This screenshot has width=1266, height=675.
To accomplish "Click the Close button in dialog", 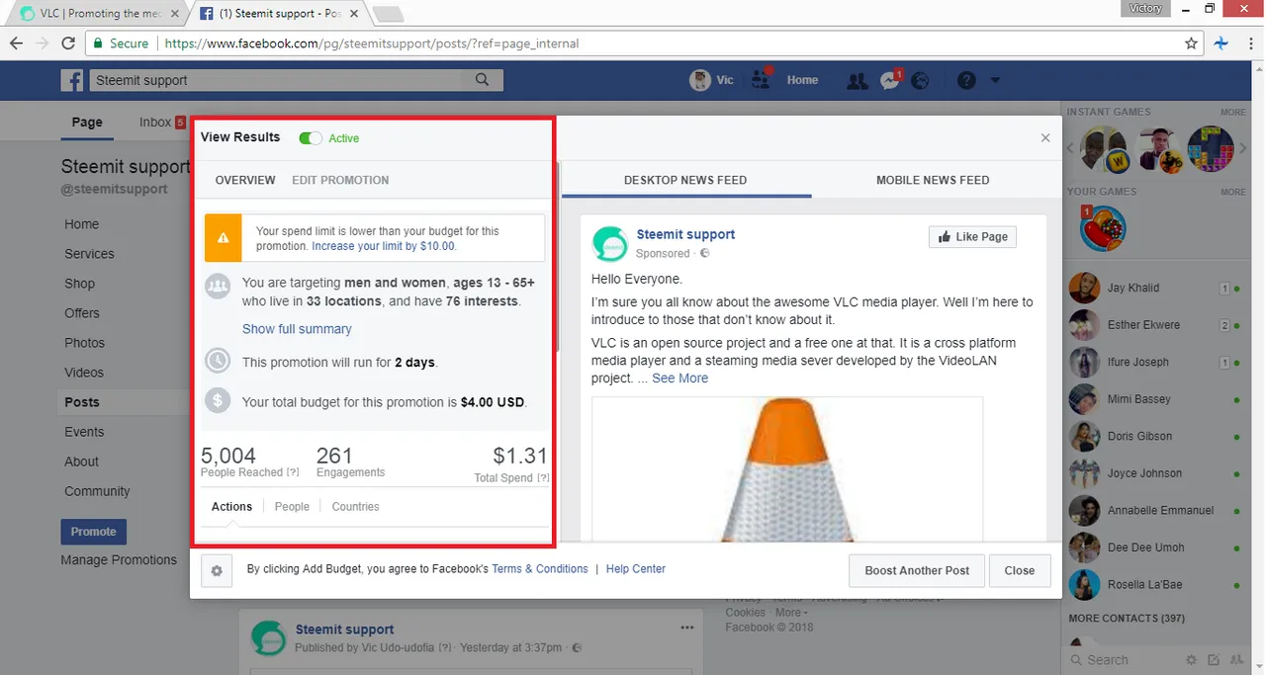I will 1019,570.
